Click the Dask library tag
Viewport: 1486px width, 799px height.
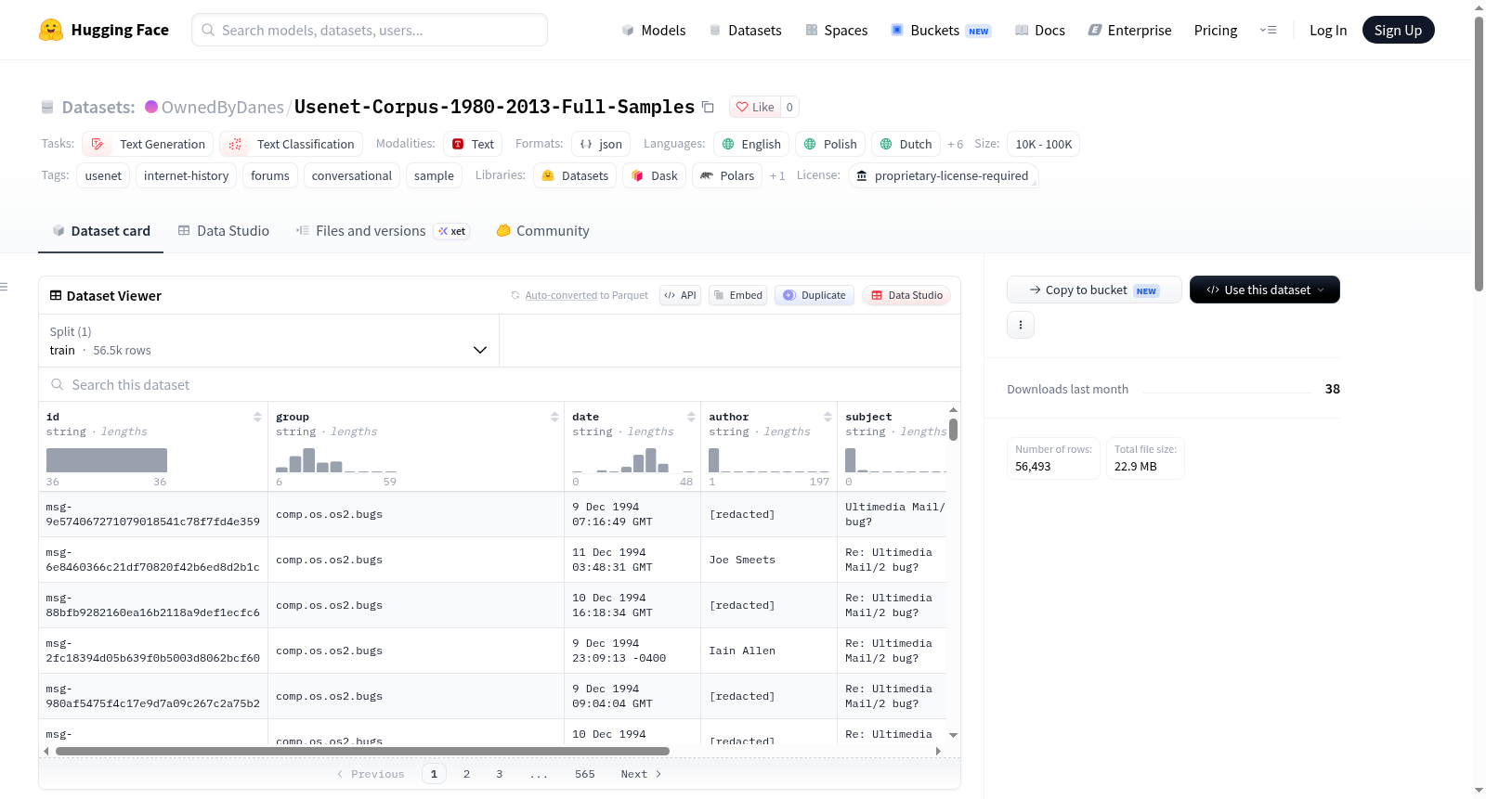point(654,175)
